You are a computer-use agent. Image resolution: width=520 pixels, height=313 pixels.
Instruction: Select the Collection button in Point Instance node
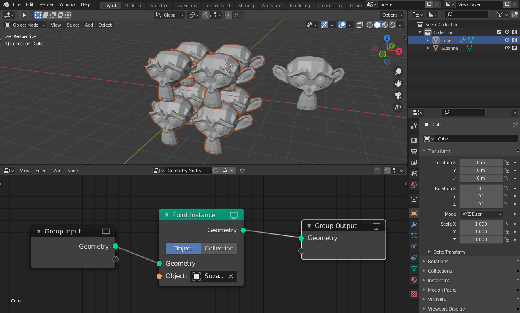click(219, 248)
